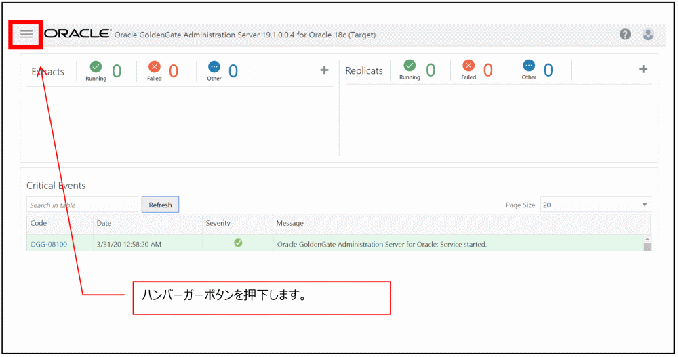Open the OGG-08100 code link
Image resolution: width=678 pixels, height=357 pixels.
48,244
